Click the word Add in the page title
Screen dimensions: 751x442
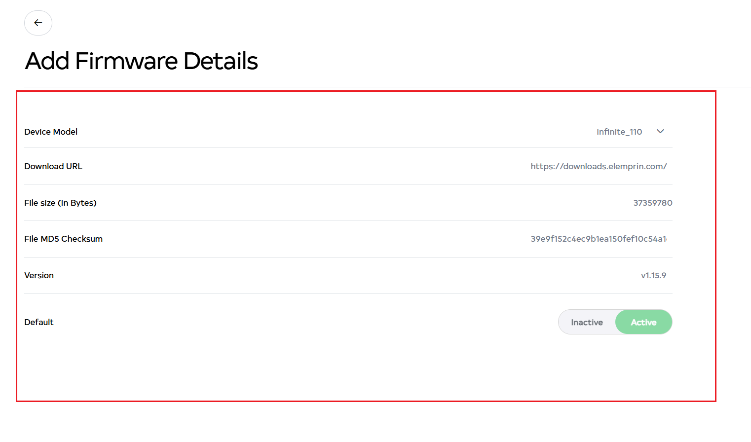tap(47, 61)
